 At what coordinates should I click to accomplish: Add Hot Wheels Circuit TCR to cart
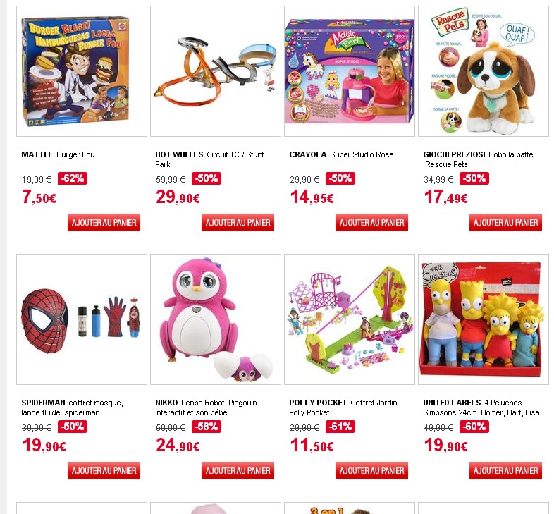click(x=238, y=222)
